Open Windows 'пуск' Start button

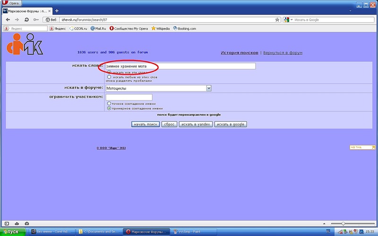point(10,232)
